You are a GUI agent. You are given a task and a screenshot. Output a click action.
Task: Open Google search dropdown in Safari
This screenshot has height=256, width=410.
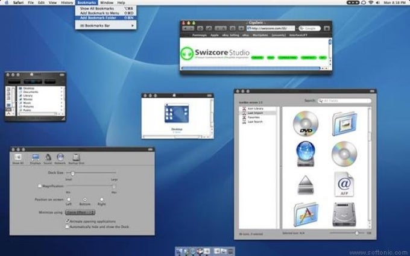(x=301, y=28)
